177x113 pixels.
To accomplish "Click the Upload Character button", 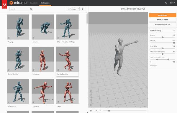I will pyautogui.click(x=163, y=24).
